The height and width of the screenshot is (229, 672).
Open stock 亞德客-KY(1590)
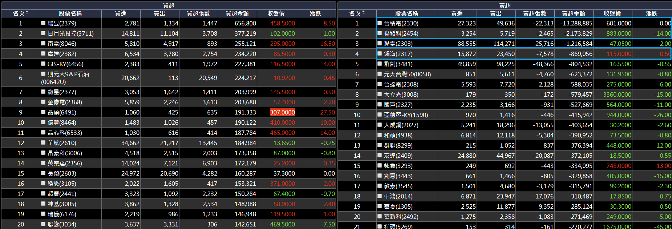coord(406,115)
